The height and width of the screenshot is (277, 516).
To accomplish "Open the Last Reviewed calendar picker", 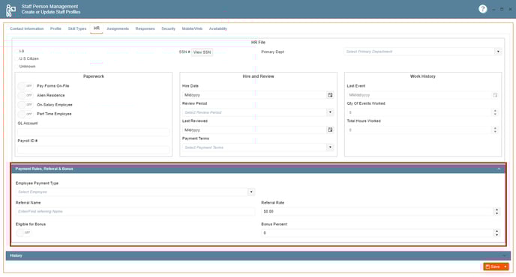I will [330, 130].
